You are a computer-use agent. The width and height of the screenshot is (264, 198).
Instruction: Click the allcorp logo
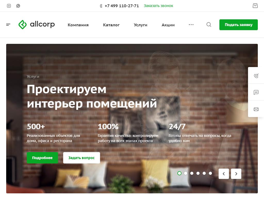37,24
